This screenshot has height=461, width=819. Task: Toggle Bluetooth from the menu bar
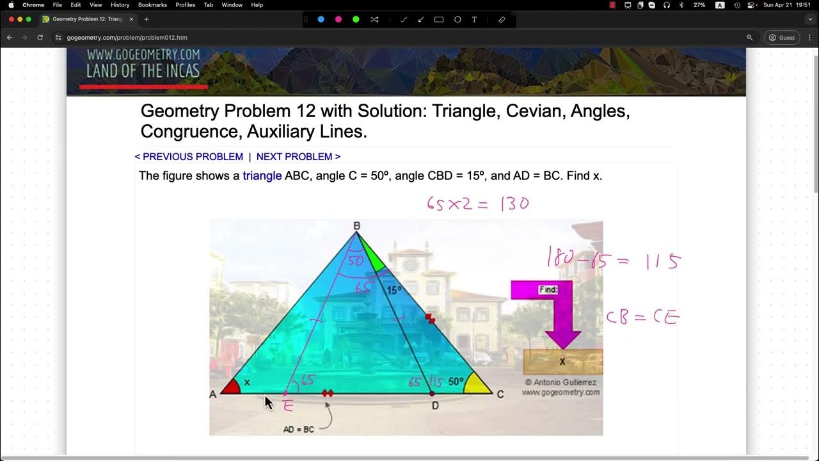681,5
